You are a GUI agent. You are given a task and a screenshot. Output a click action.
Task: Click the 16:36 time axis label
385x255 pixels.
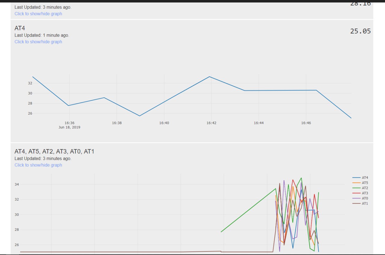point(69,123)
